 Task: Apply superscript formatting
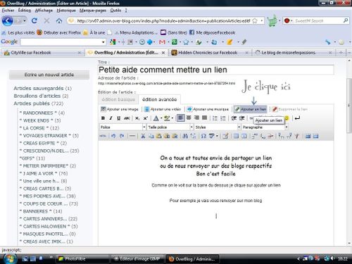click(x=145, y=118)
